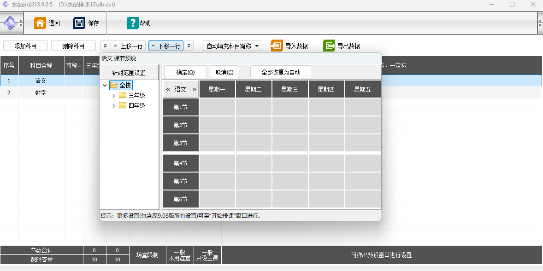Click the orange home 退回 icon
This screenshot has width=543, height=271.
(x=40, y=23)
